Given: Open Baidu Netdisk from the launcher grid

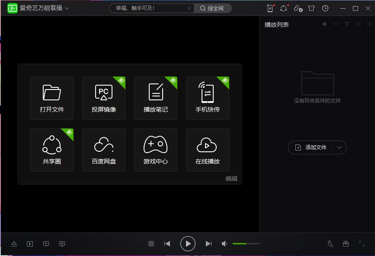Looking at the screenshot, I should click(104, 150).
